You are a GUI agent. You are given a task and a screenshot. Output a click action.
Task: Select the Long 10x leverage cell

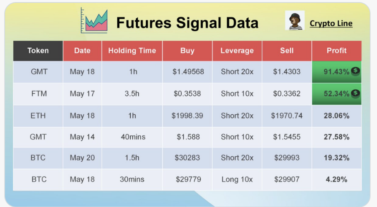point(237,180)
